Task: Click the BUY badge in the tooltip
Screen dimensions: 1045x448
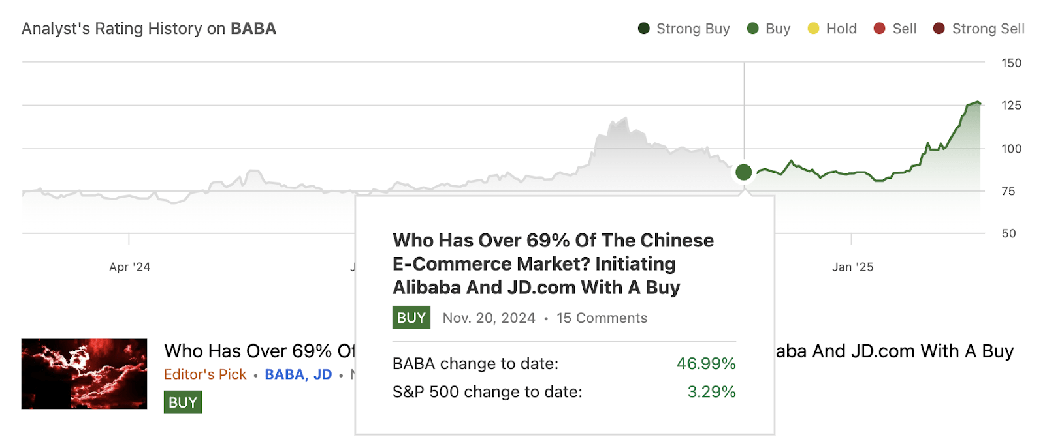Action: pyautogui.click(x=411, y=318)
